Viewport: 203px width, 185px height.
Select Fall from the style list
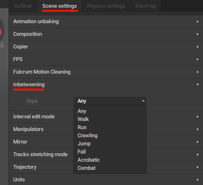click(x=110, y=152)
